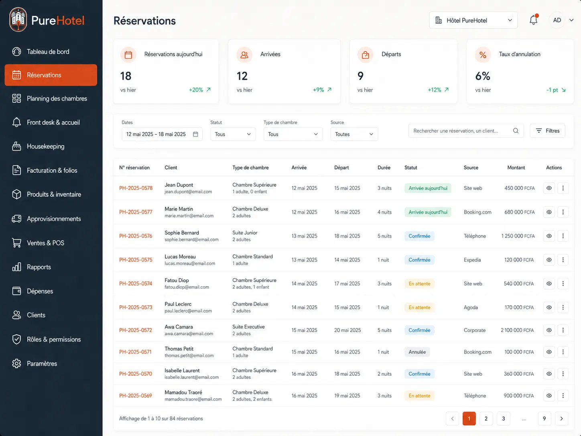Viewport: 581px width, 436px height.
Task: Open more actions for PH-2025-0576
Action: 563,236
